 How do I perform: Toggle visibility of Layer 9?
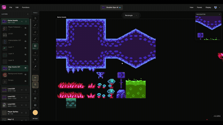(x=25, y=61)
